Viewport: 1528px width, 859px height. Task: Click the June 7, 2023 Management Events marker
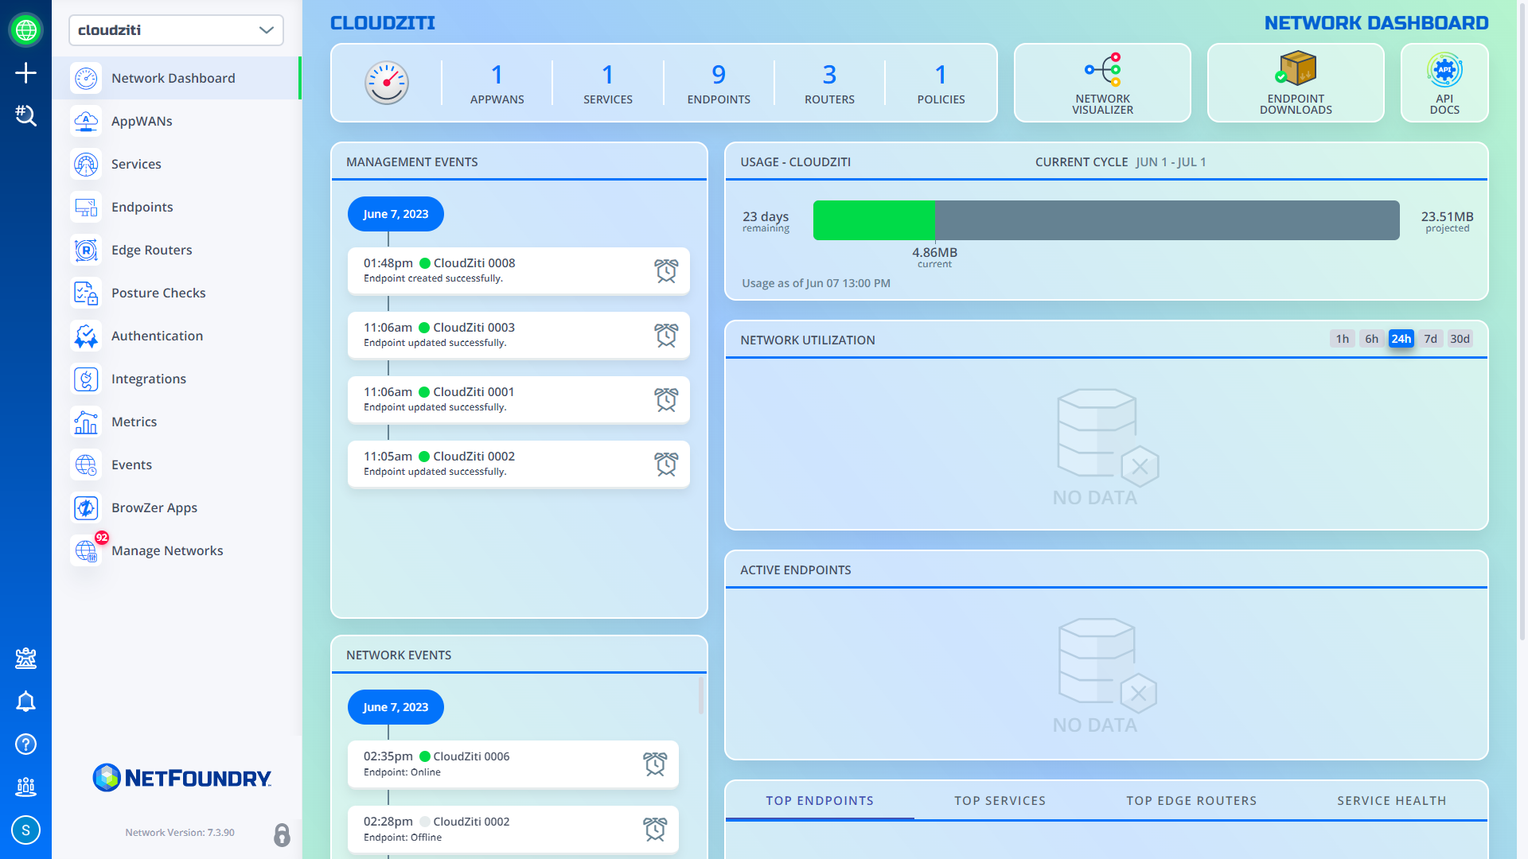(396, 214)
